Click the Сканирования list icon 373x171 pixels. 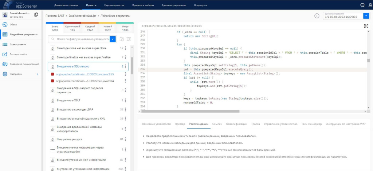coord(5,44)
